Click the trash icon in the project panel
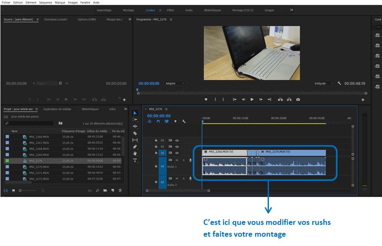 tap(120, 190)
